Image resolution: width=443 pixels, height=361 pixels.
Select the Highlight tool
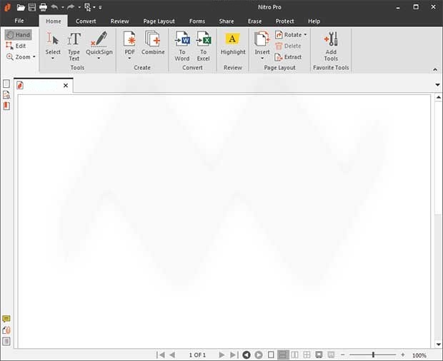(x=233, y=43)
